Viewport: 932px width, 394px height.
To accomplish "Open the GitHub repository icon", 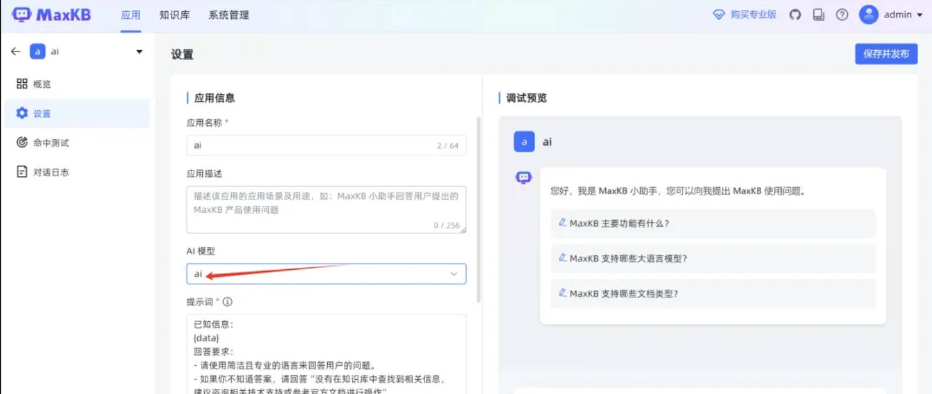I will click(795, 15).
